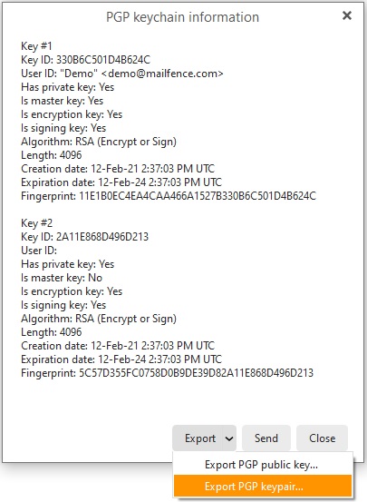Expand the Export dropdown arrow
Image resolution: width=367 pixels, height=502 pixels.
click(229, 438)
